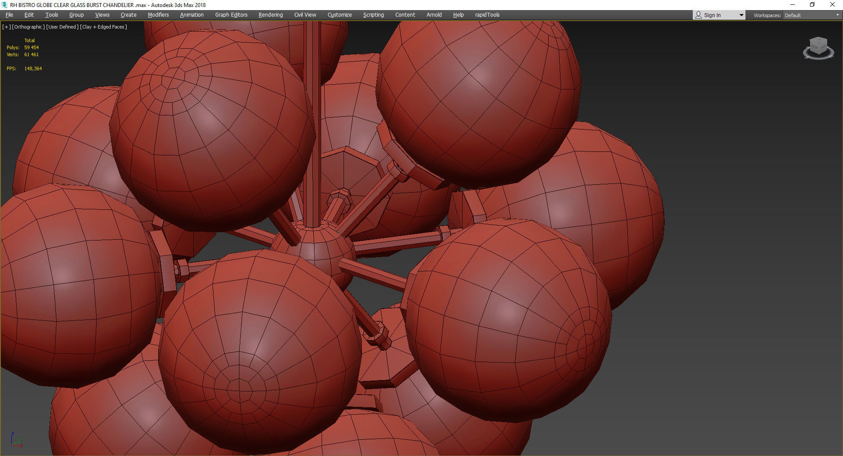Open the Animation menu
843x456 pixels.
pos(192,15)
